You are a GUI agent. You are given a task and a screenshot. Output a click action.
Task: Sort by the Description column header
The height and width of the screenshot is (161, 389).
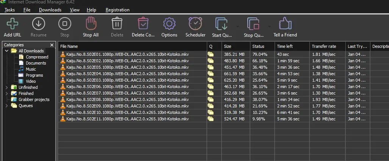[x=380, y=46]
